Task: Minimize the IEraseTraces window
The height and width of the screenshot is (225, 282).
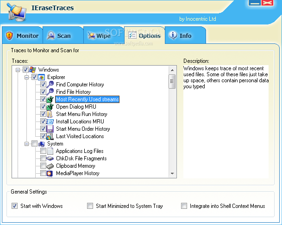Action: (x=254, y=2)
